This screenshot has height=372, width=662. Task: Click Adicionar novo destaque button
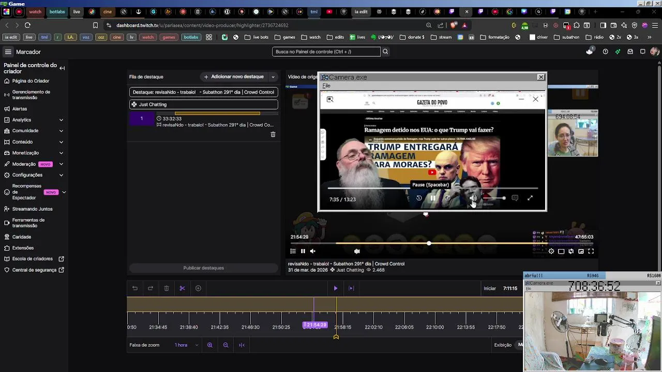[x=234, y=76]
